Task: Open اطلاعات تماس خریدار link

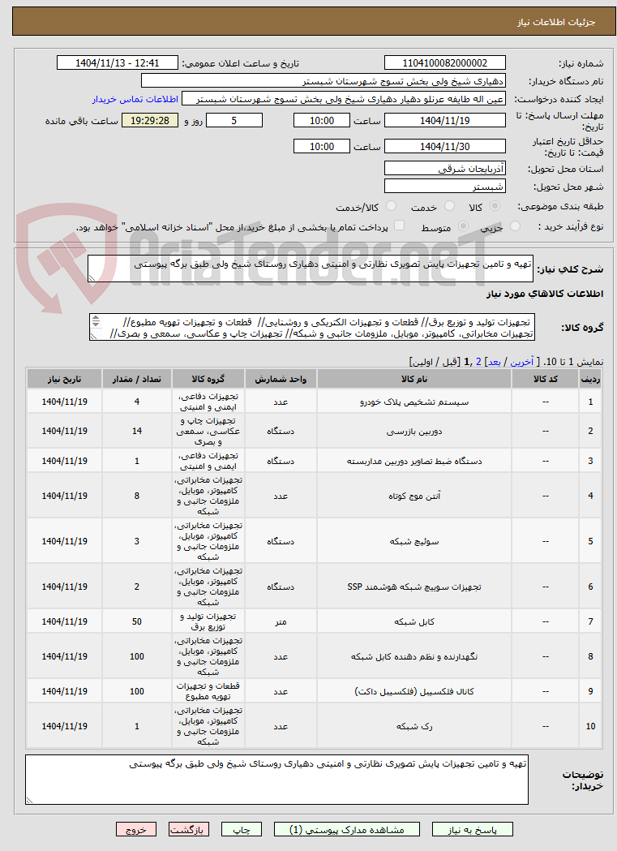Action: coord(135,99)
